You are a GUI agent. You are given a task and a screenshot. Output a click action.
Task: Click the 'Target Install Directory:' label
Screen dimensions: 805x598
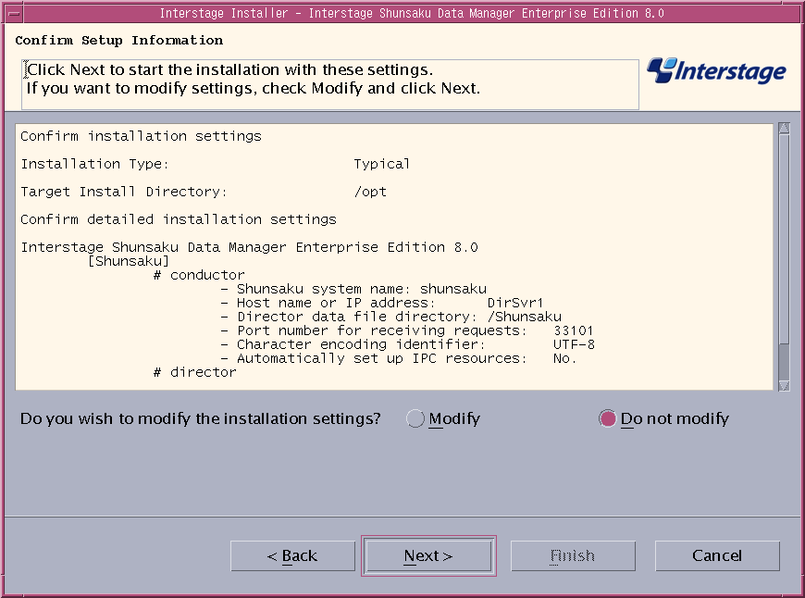point(124,192)
